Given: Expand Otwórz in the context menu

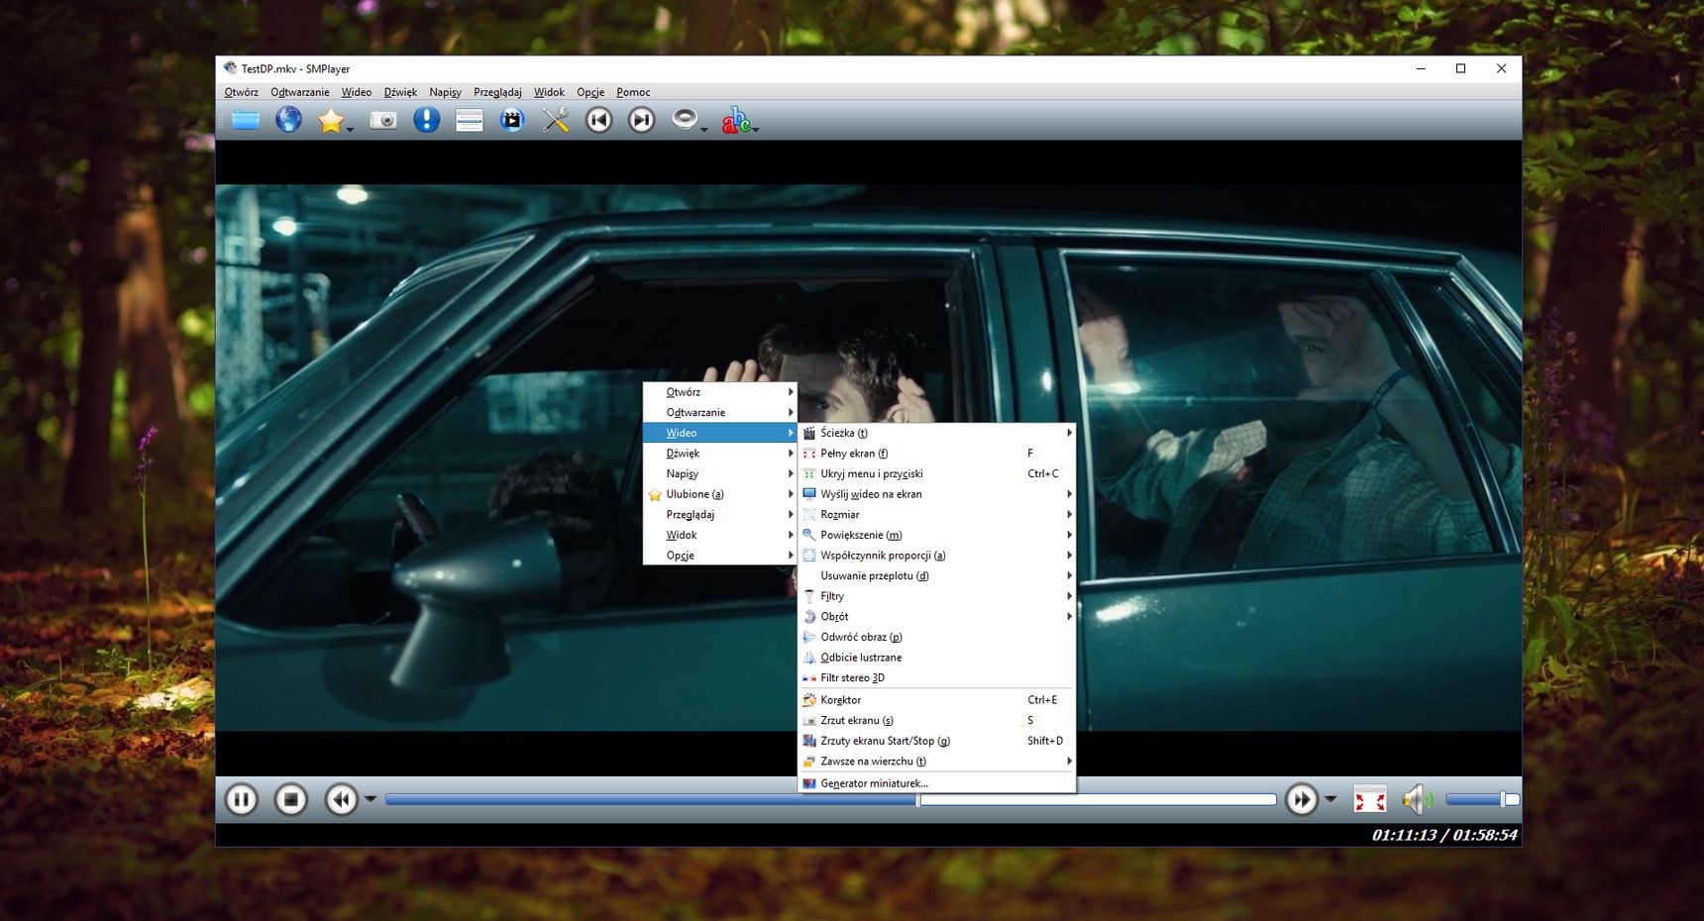Looking at the screenshot, I should click(x=720, y=392).
